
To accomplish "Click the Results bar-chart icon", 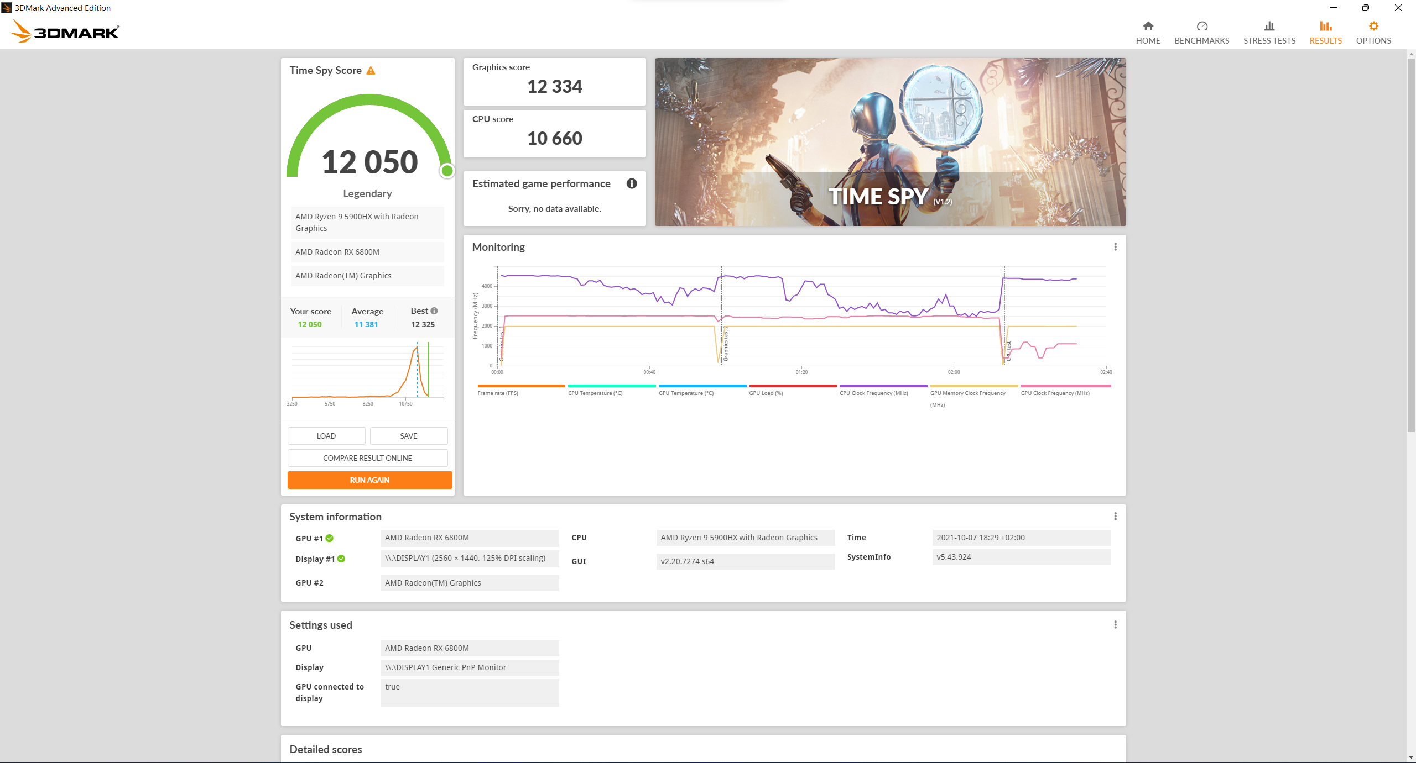I will pos(1325,26).
